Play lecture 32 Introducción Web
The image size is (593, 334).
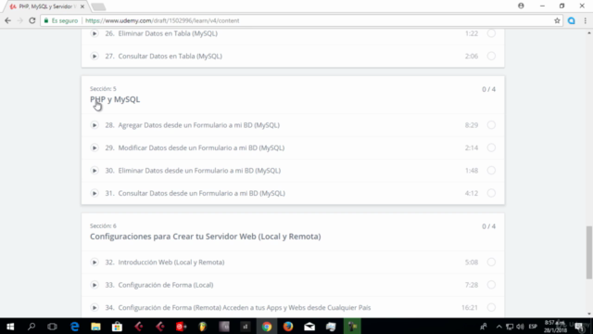95,263
